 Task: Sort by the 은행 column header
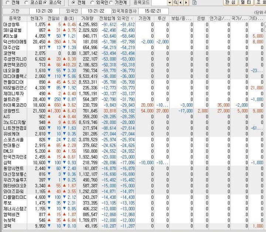201,18
